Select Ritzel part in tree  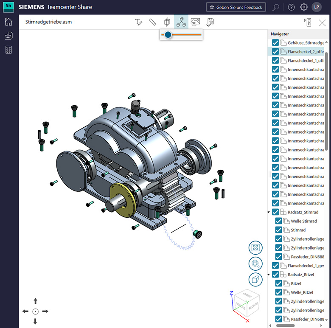[296, 284]
